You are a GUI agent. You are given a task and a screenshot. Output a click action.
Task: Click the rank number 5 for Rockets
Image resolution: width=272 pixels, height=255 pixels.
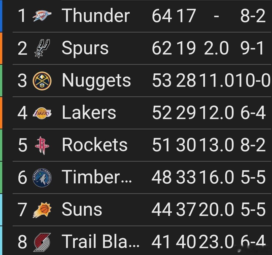[22, 145]
